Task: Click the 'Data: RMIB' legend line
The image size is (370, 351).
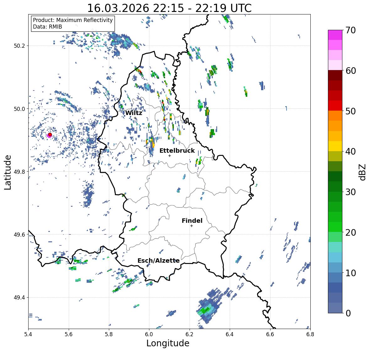Action: coord(47,27)
